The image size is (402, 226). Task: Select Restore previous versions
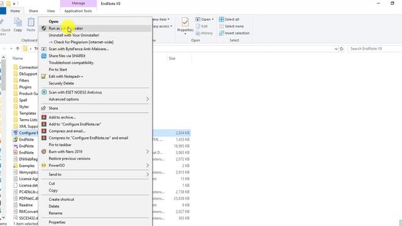[70, 159]
